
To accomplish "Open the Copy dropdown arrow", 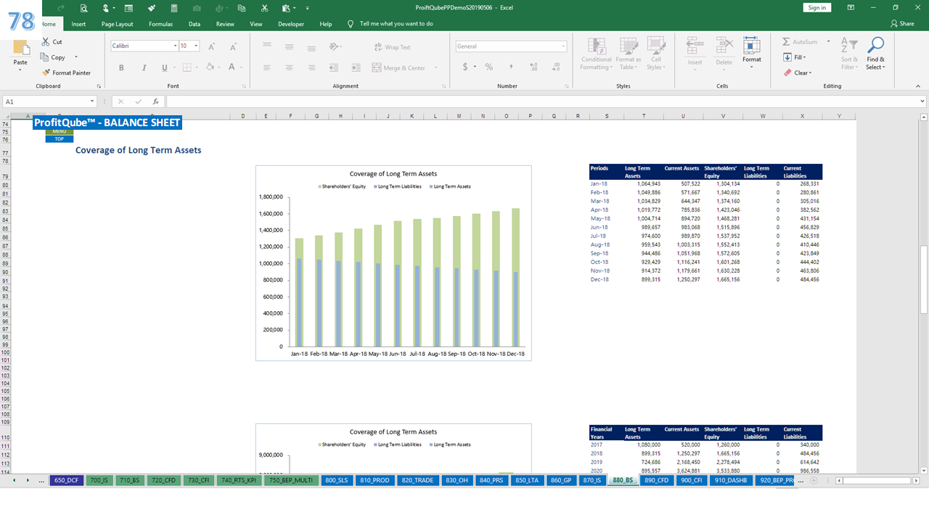I will pos(75,57).
